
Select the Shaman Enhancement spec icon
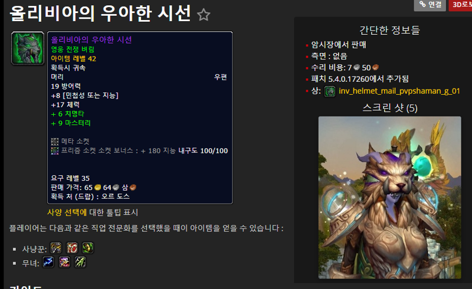pyautogui.click(x=64, y=263)
